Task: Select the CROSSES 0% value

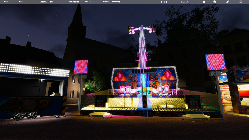Action: click(87, 2)
